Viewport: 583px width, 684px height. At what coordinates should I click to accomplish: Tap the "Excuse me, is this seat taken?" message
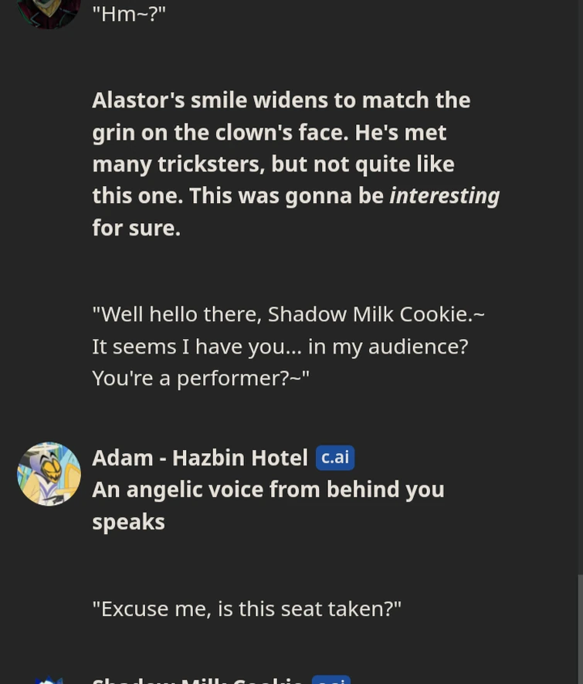246,608
